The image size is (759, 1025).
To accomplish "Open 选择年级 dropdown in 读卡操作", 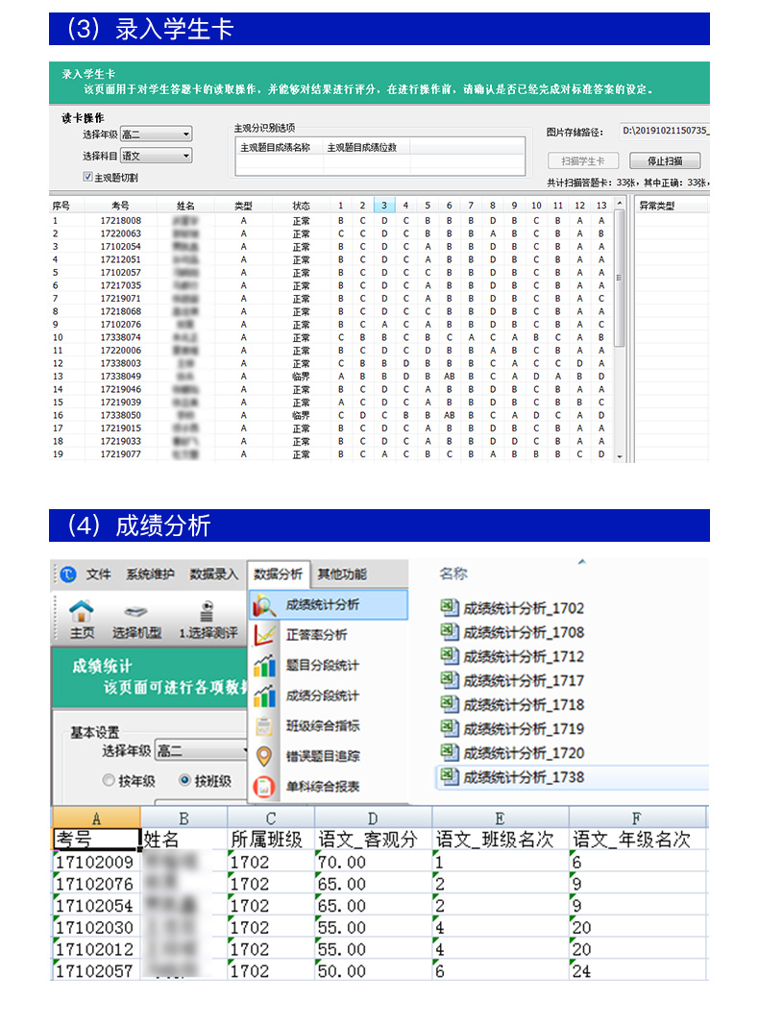I will point(156,134).
